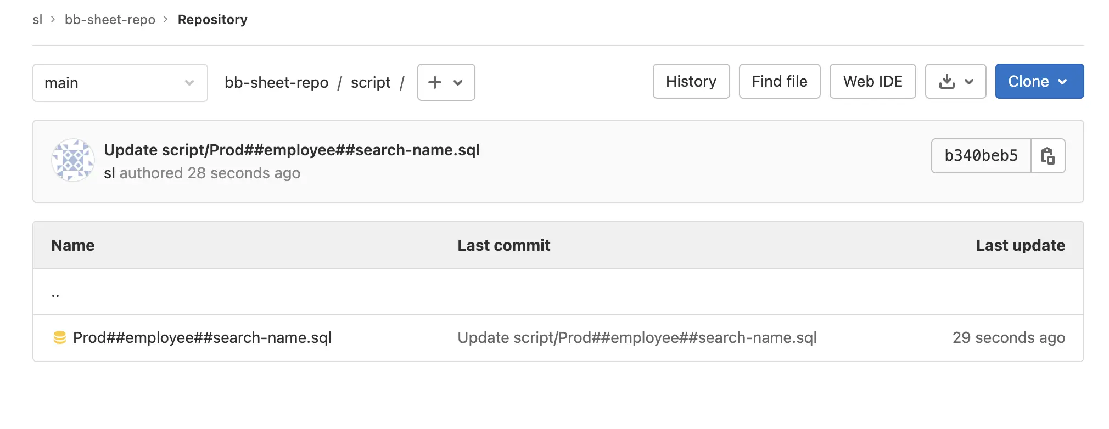Copy commit SHA b340beb5 to clipboard
Screen dimensions: 1109x429
(1048, 156)
